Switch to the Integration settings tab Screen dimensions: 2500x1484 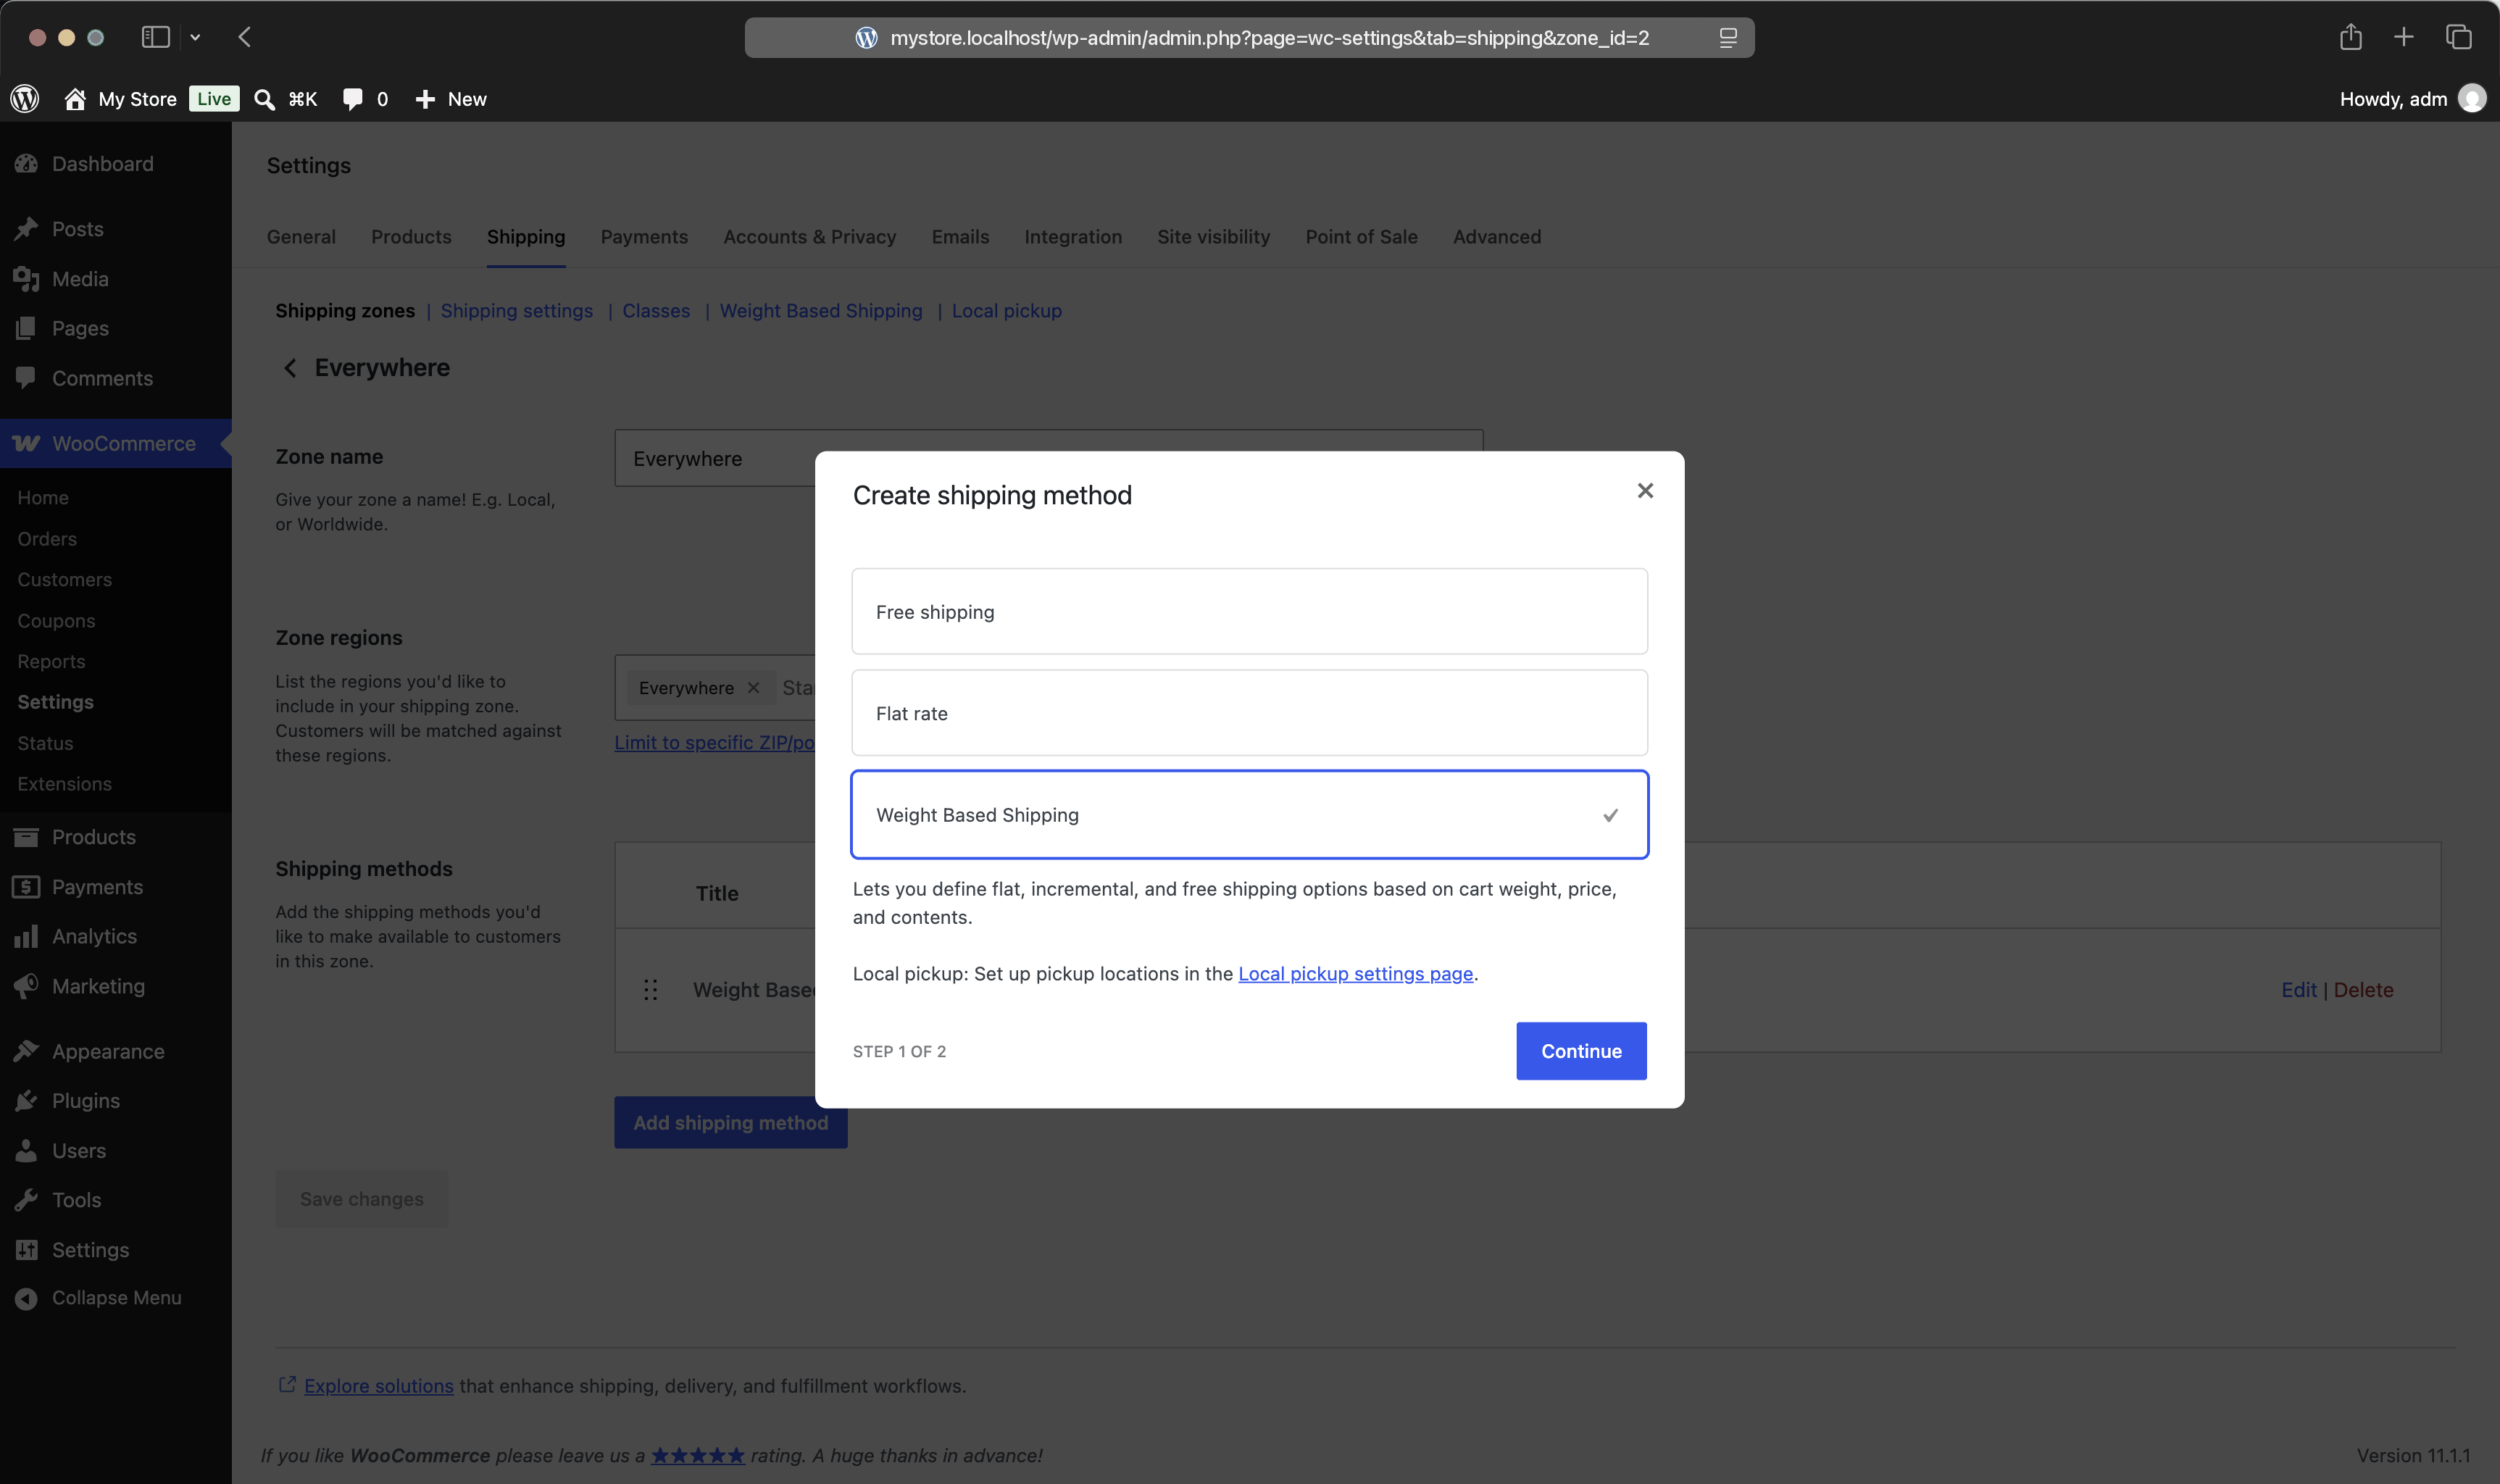(x=1073, y=237)
